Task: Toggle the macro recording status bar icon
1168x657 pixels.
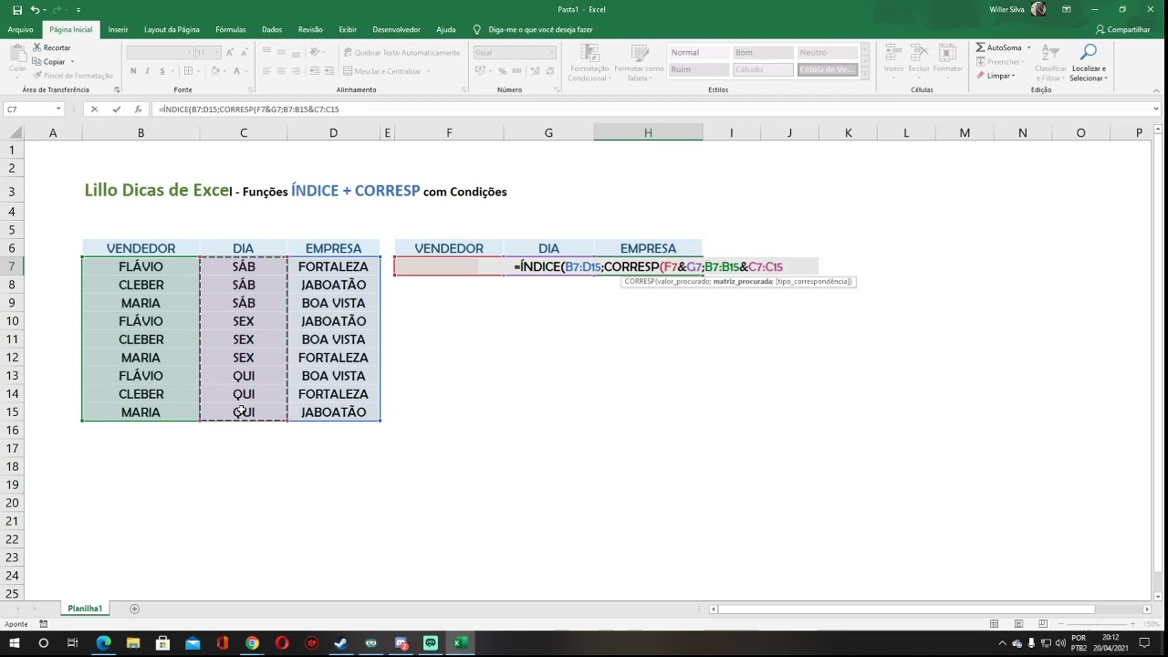Action: 43,624
